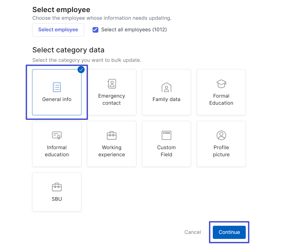Open the Select employee picker

tap(58, 29)
